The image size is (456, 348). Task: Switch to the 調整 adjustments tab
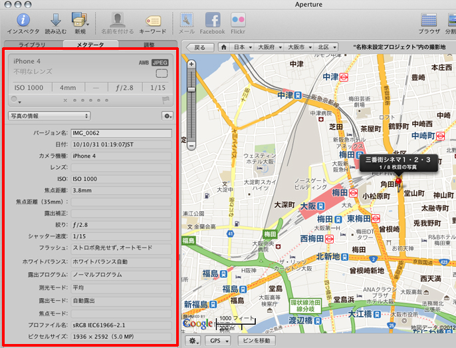[x=149, y=45]
